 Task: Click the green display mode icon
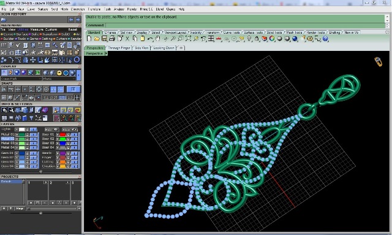[x=37, y=72]
